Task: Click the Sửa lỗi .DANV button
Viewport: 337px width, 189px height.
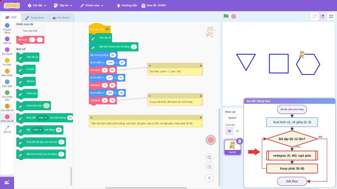Action: (153, 6)
